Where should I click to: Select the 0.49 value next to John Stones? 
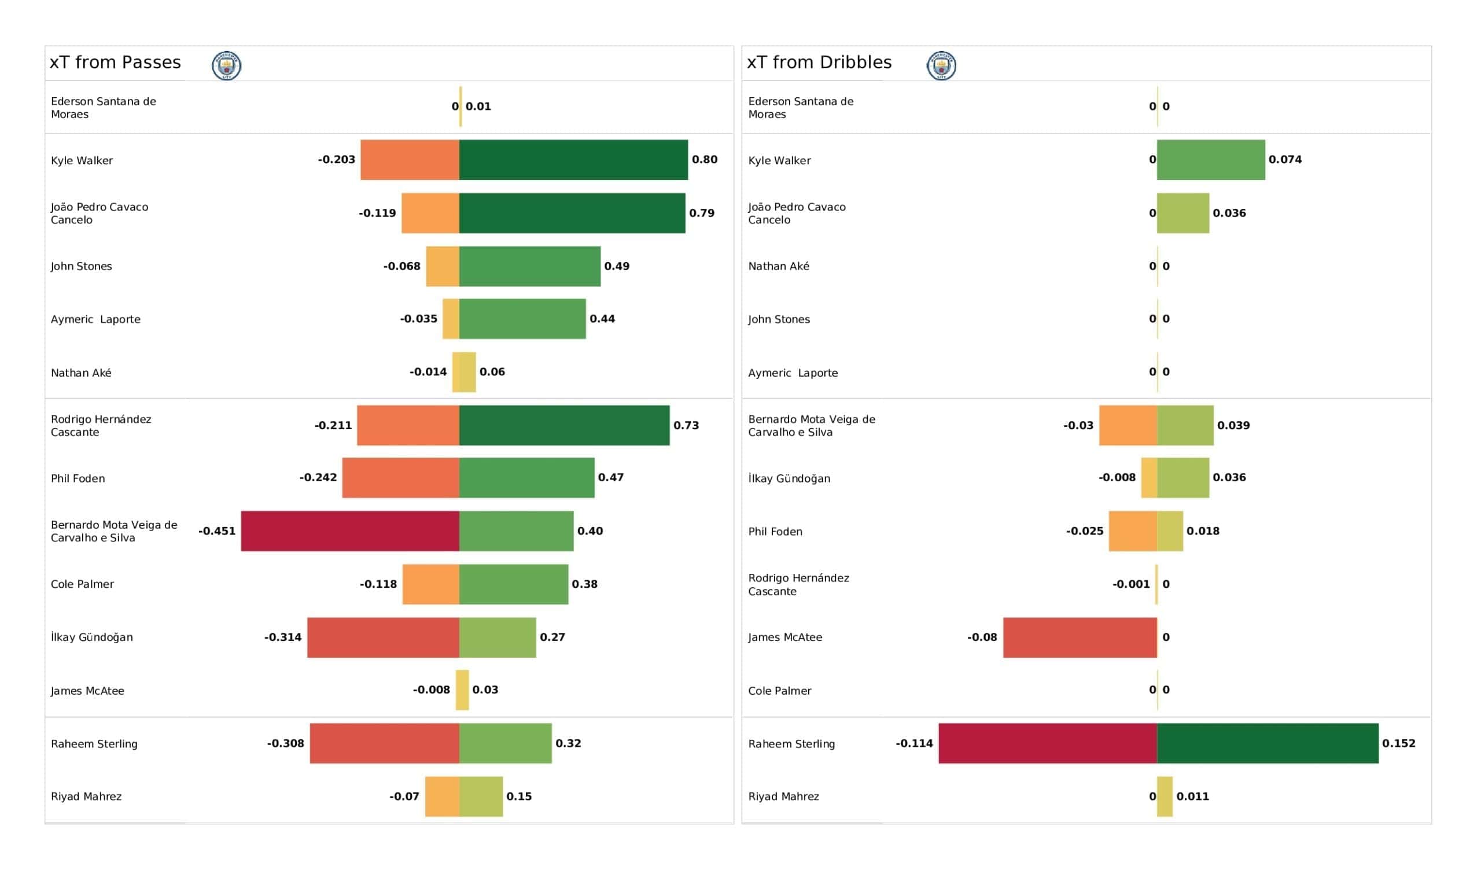point(617,266)
